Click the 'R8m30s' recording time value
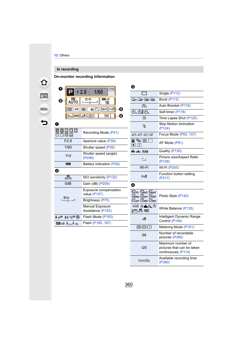Screen dimensions: 243x344 pos(144,261)
